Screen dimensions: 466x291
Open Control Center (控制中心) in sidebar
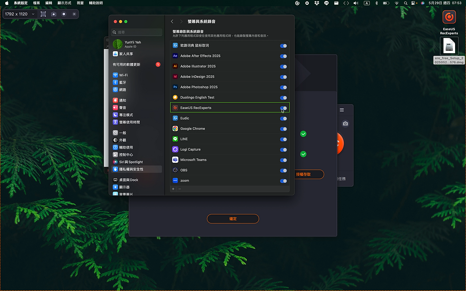click(x=137, y=155)
